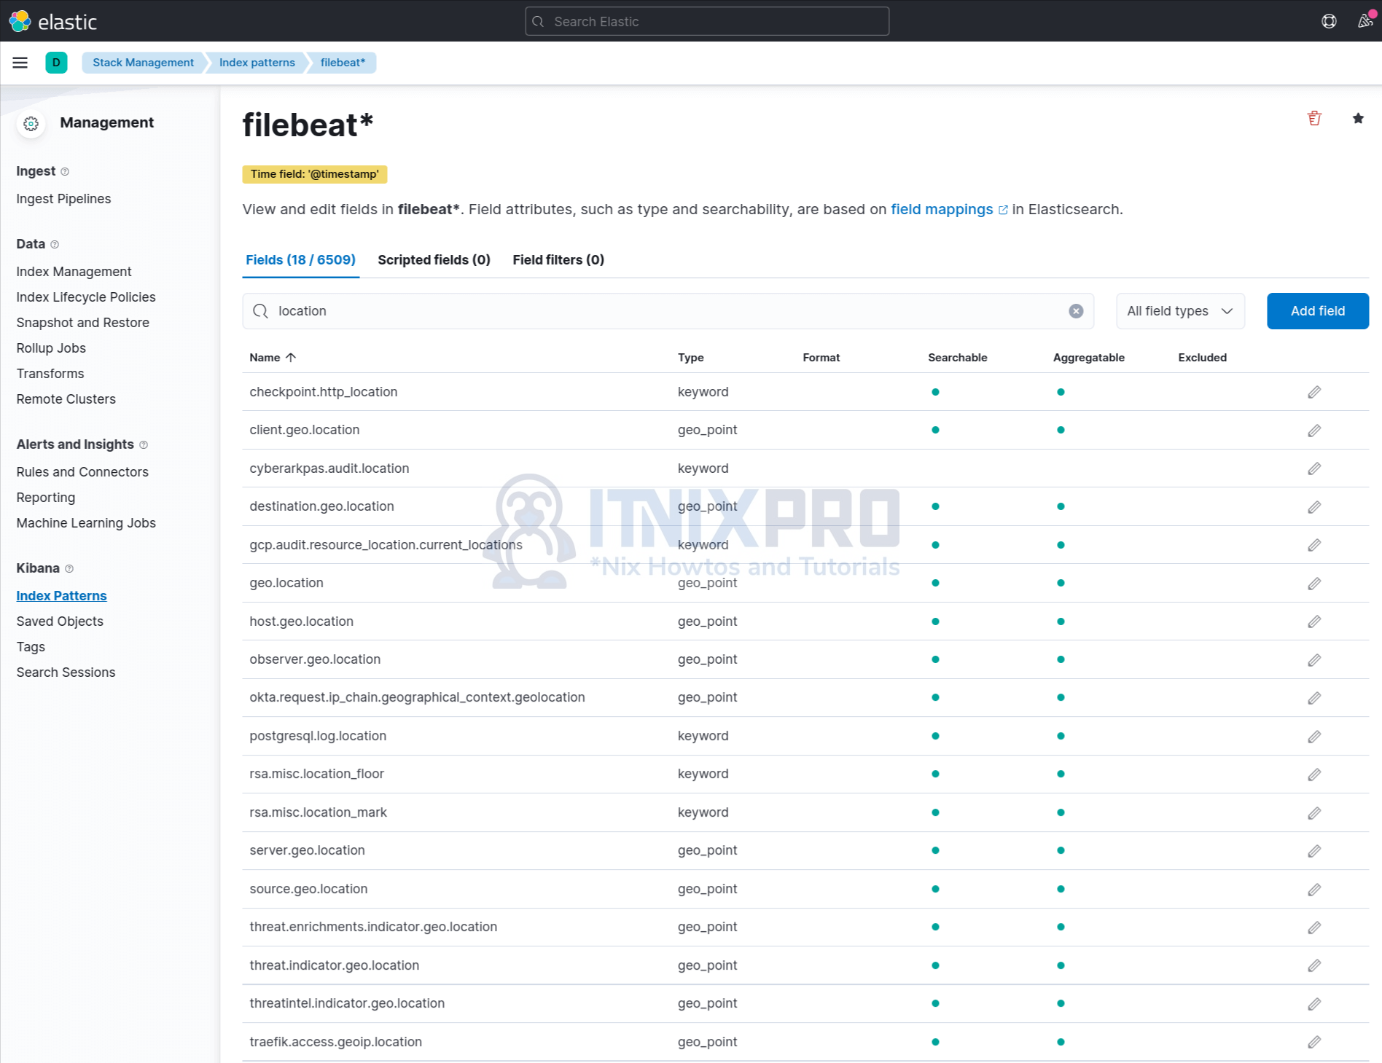Open Search Sessions in the sidebar
Screen dimensions: 1382x1063
tap(66, 672)
